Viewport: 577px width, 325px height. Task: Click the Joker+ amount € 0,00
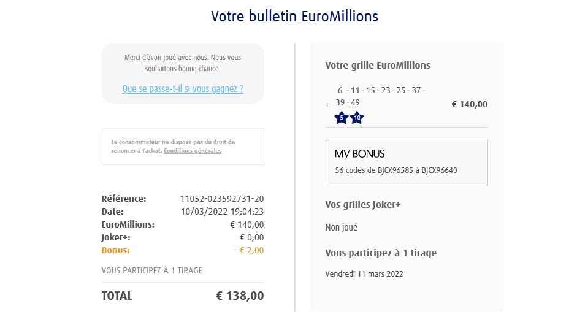pos(251,237)
